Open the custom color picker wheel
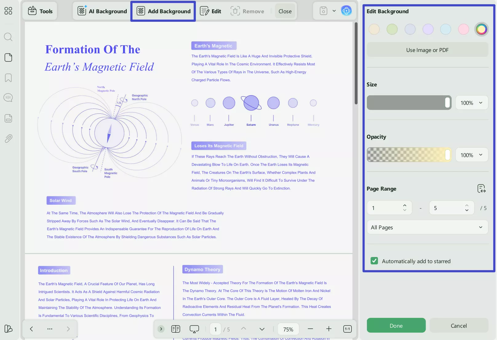 [481, 29]
